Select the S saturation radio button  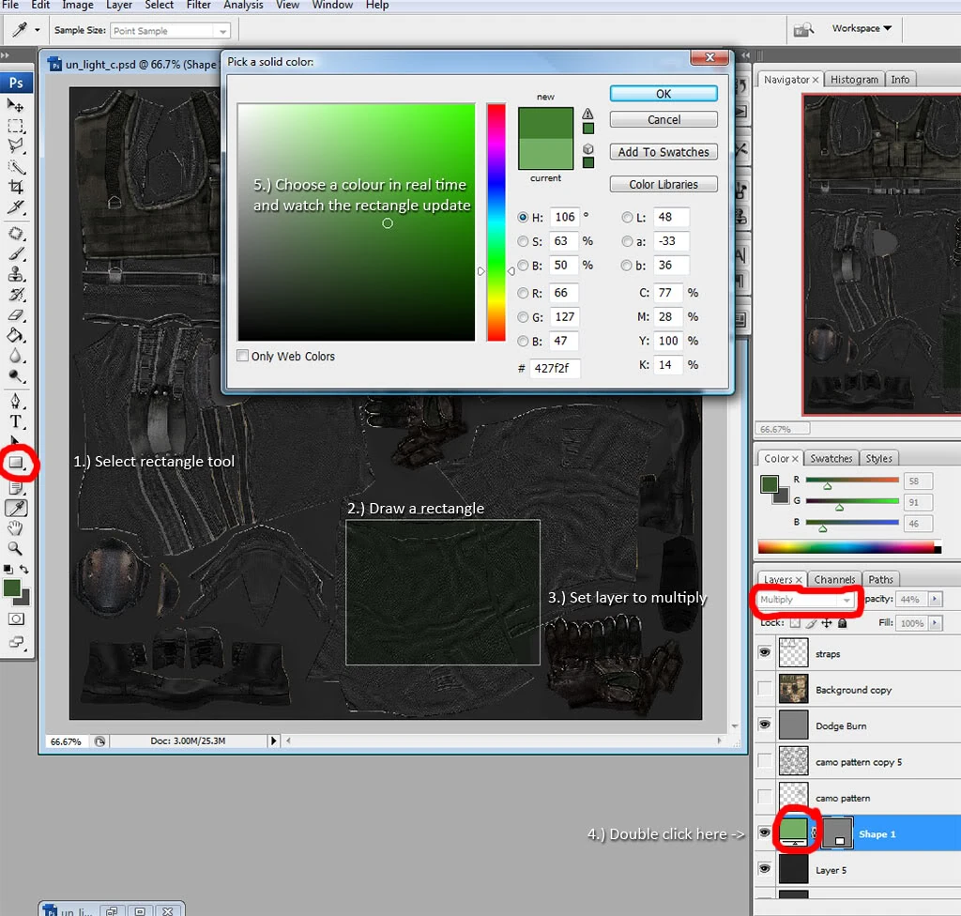click(x=523, y=241)
